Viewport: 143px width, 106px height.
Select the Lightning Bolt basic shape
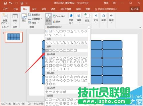click(75, 66)
